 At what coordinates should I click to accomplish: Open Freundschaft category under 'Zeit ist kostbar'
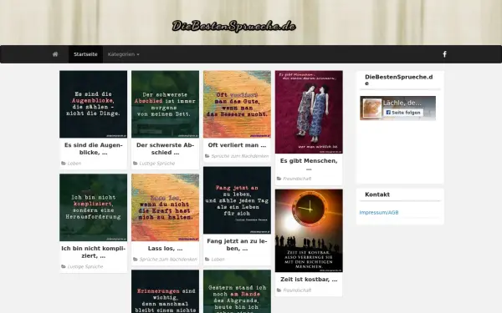[297, 290]
